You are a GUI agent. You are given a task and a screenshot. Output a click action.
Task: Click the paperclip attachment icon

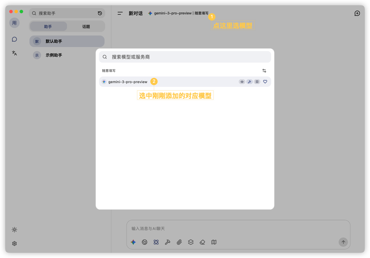click(x=179, y=242)
